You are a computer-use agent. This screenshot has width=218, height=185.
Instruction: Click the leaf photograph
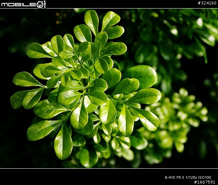(x=109, y=88)
